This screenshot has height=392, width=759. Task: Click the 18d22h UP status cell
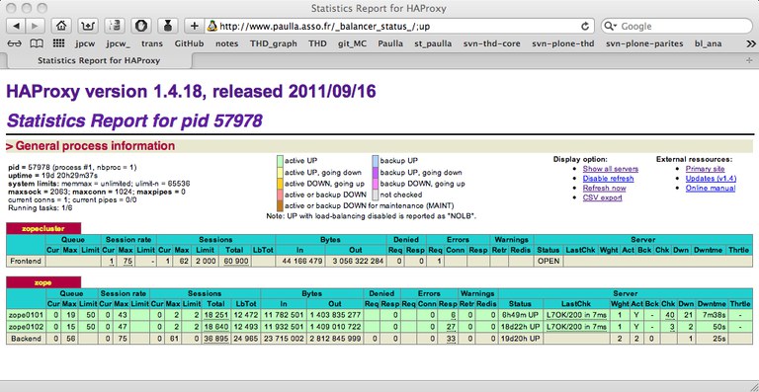point(521,327)
